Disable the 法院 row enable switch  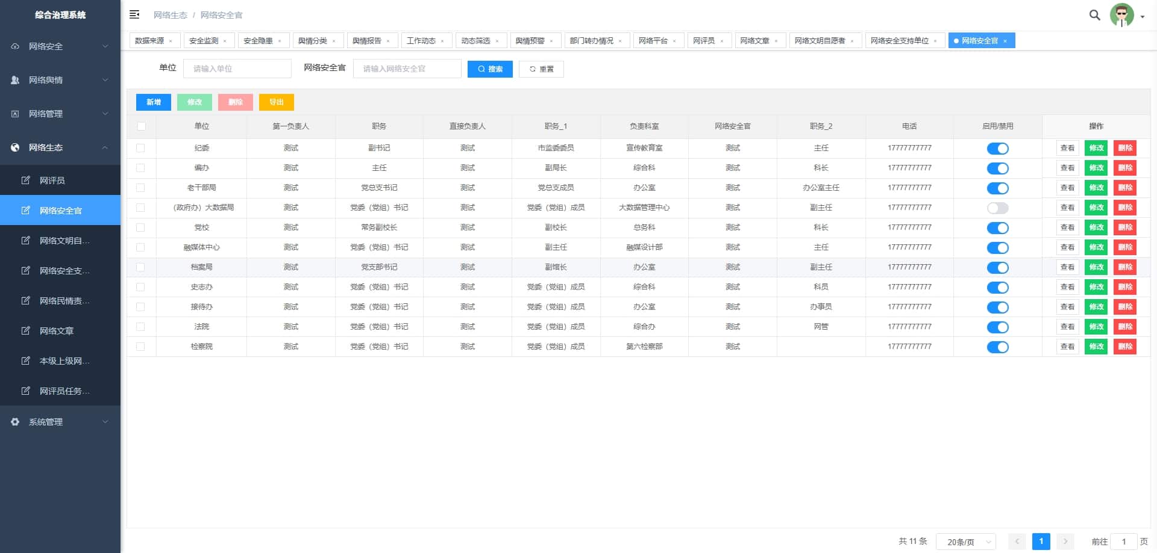[997, 327]
